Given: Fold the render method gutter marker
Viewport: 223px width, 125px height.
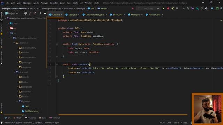Looking at the screenshot, I should (x=57, y=64).
